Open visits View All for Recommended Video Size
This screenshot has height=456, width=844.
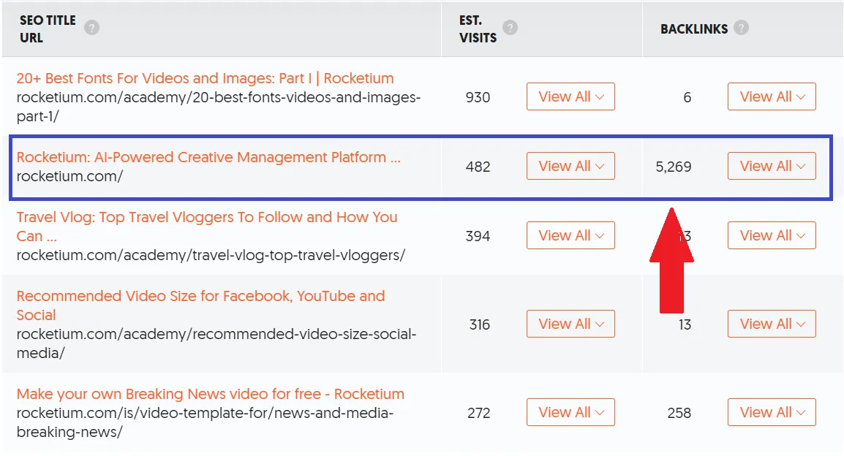[570, 324]
